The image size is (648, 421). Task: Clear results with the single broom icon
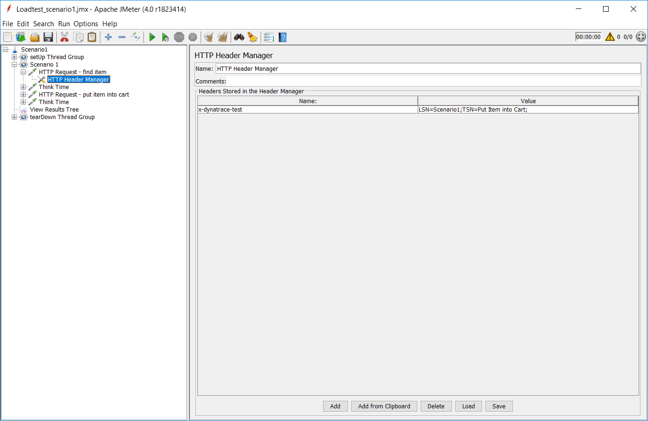tap(209, 37)
